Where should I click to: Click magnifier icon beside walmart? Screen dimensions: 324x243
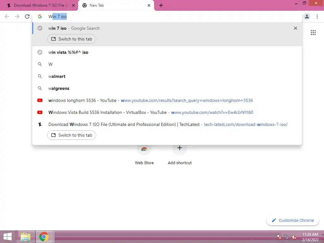click(40, 76)
